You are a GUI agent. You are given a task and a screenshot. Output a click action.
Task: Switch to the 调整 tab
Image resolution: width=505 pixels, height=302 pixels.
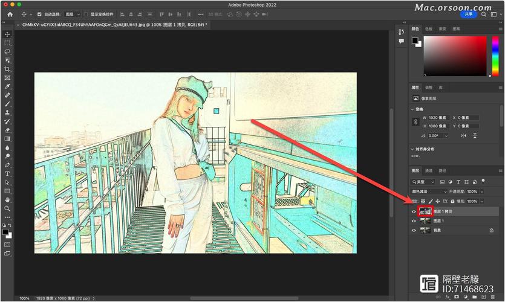(x=429, y=88)
